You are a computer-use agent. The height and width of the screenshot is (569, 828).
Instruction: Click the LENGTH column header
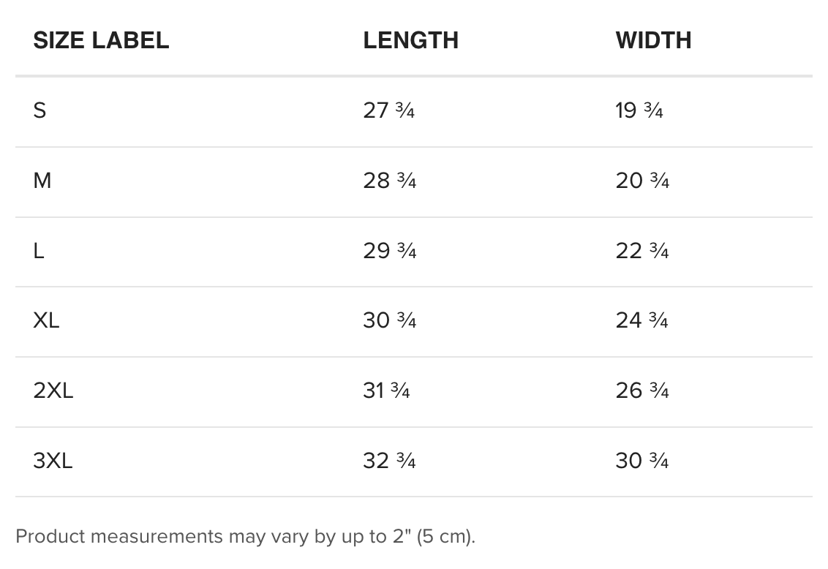(x=411, y=41)
